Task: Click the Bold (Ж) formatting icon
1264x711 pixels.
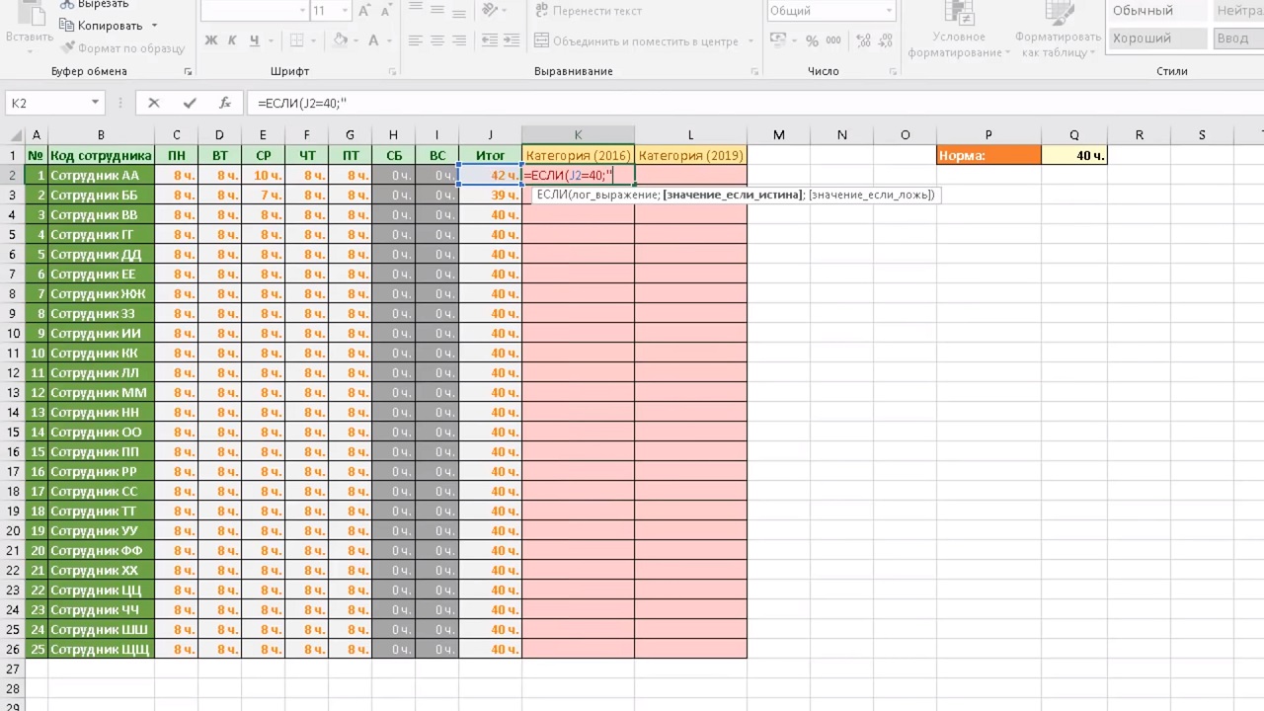Action: 210,41
